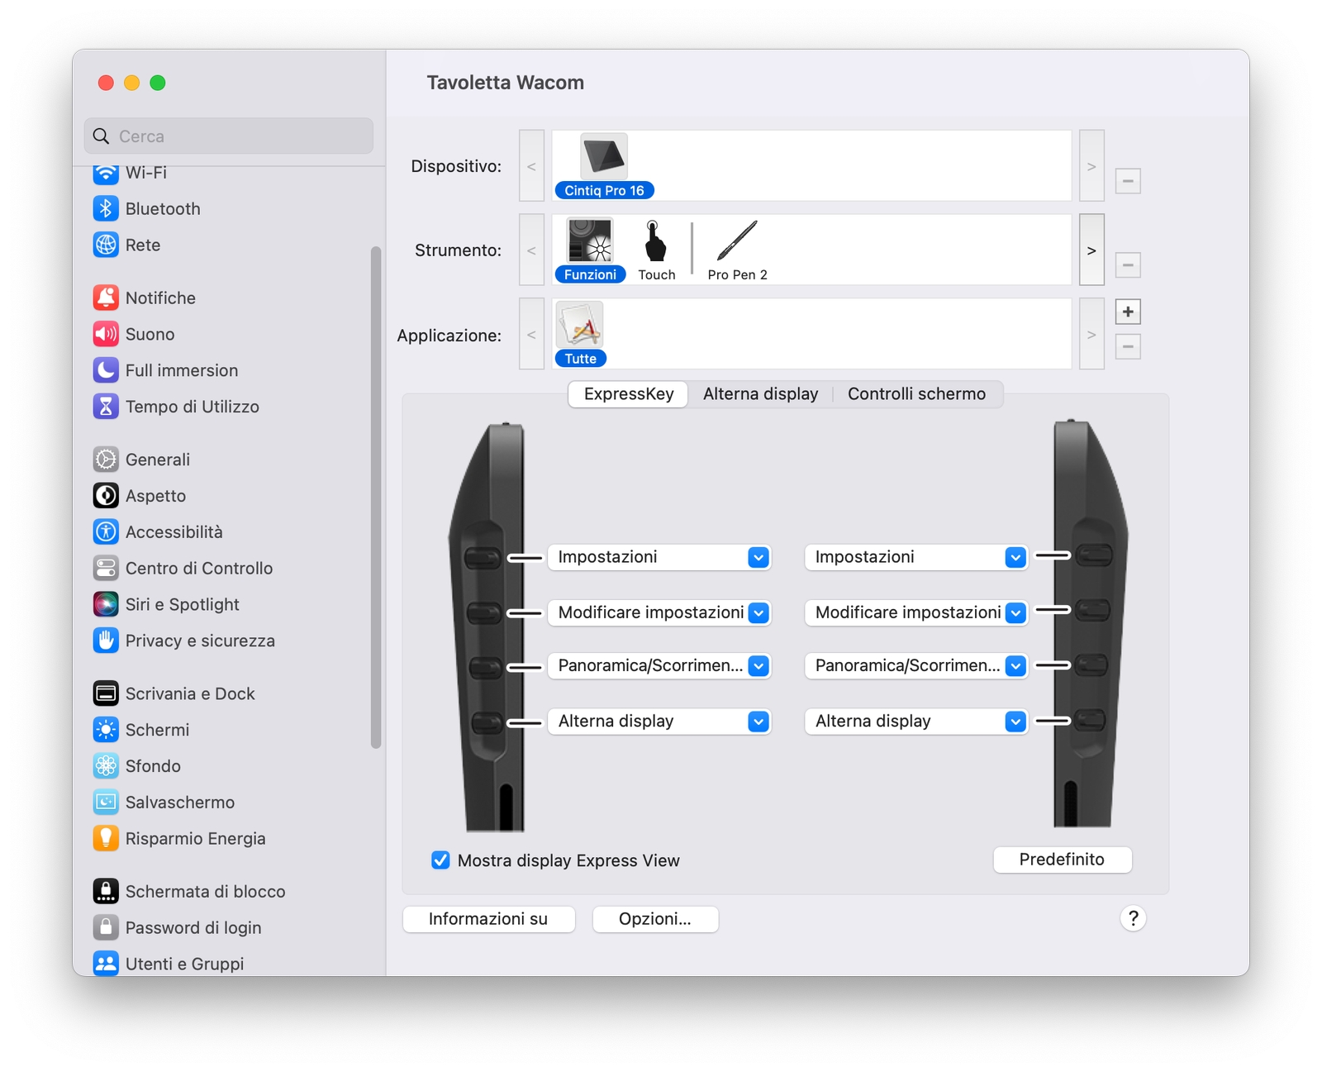Open right Modificare impostazioni dropdown
The width and height of the screenshot is (1322, 1072).
click(916, 612)
